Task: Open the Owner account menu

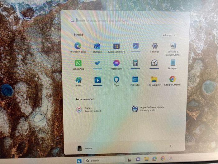Action: (x=84, y=148)
